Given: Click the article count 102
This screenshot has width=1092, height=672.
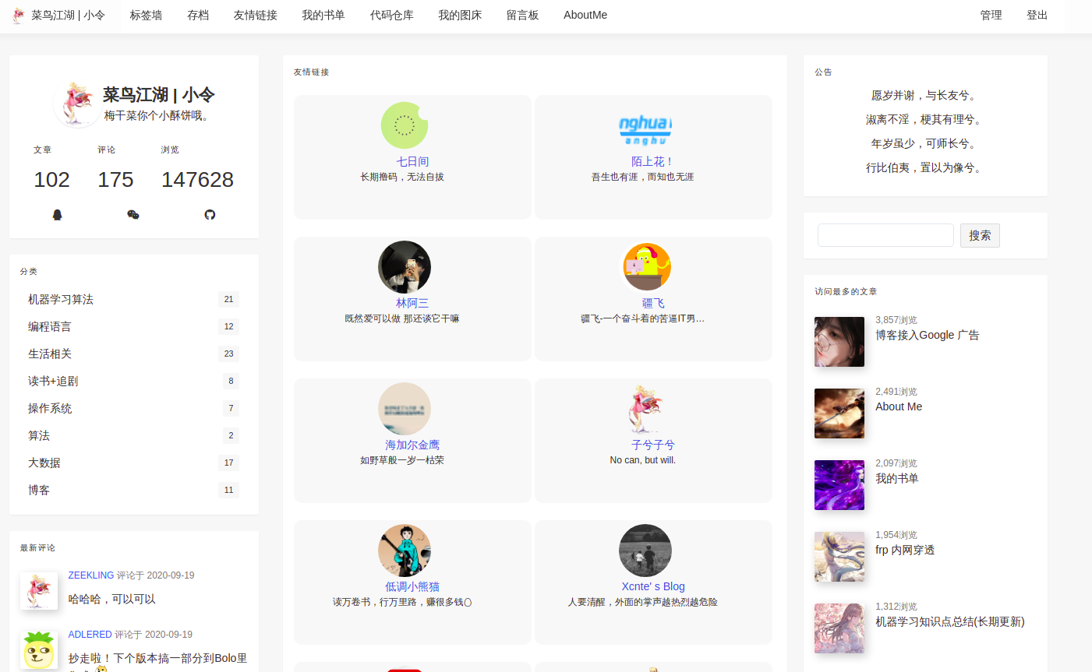Looking at the screenshot, I should [51, 180].
